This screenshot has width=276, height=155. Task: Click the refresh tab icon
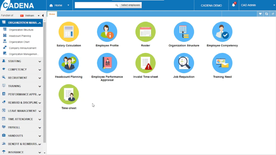pyautogui.click(x=266, y=14)
